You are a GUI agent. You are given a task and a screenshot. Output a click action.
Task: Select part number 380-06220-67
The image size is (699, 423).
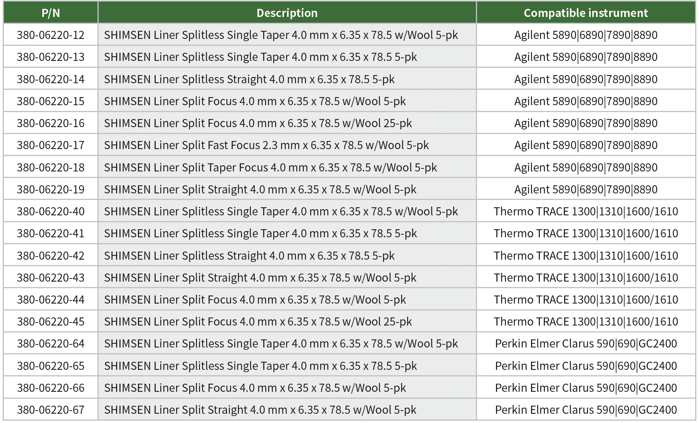(x=50, y=410)
